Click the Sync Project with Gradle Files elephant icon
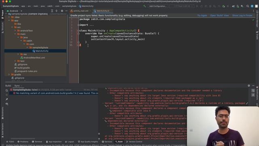Viewport: 259px width, 146px height. click(x=233, y=6)
